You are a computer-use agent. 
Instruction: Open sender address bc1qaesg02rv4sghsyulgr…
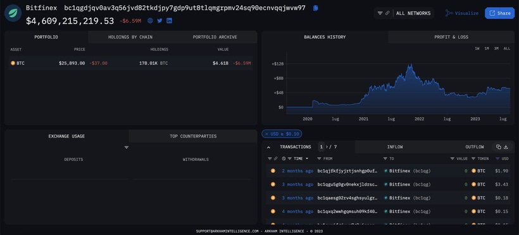pos(347,198)
